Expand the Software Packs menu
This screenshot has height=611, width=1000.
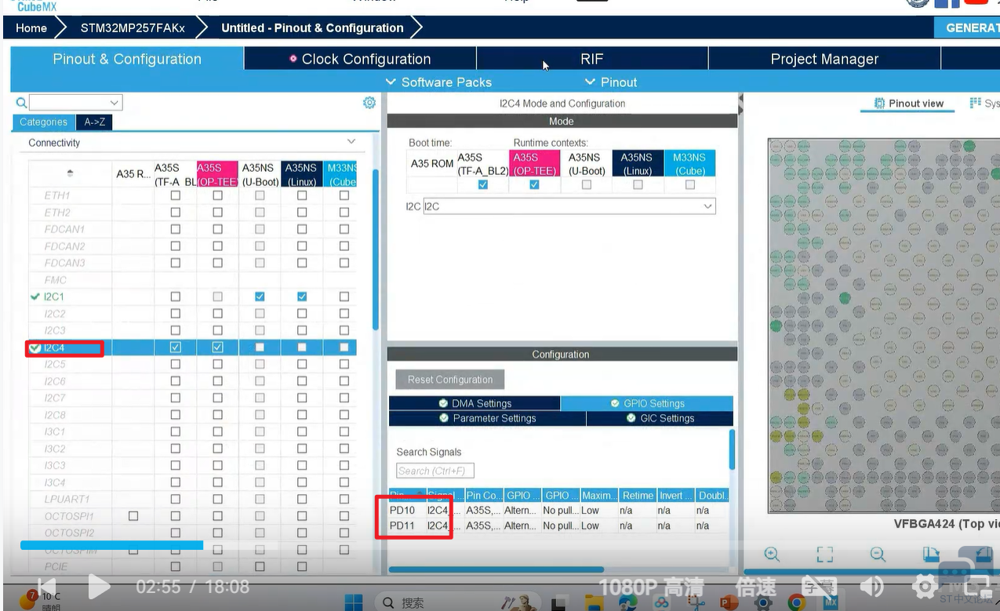tap(438, 82)
